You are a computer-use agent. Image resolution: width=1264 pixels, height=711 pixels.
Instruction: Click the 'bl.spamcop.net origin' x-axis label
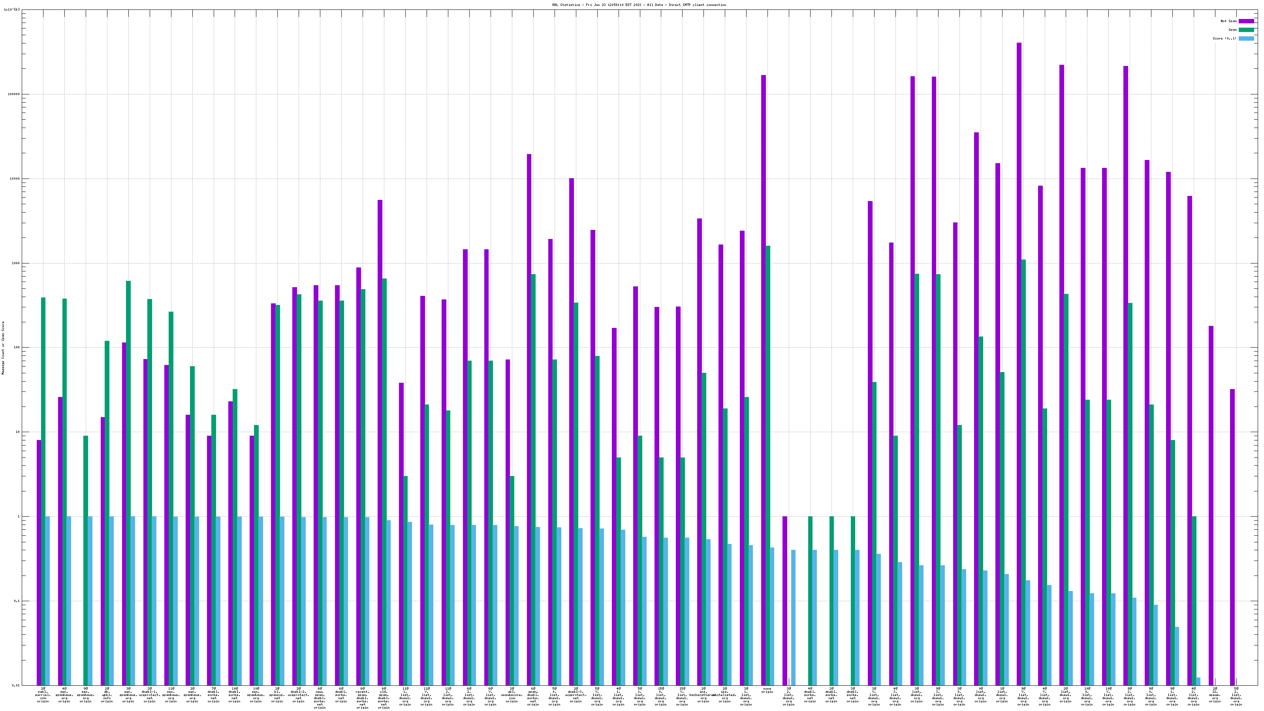point(277,695)
